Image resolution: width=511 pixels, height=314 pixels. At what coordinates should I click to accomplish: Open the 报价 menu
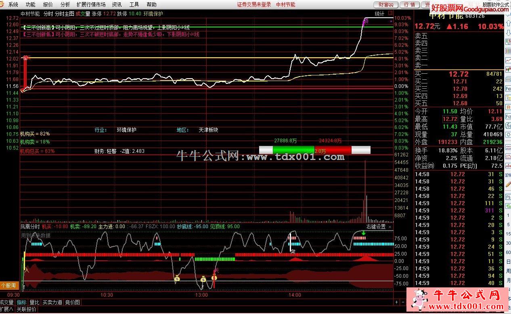click(48, 4)
